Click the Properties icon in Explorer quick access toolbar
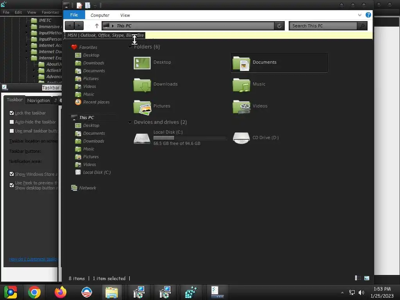The height and width of the screenshot is (300, 400). (79, 5)
